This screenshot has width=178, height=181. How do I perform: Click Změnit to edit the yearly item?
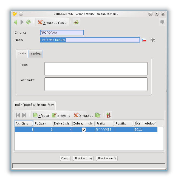point(61,115)
